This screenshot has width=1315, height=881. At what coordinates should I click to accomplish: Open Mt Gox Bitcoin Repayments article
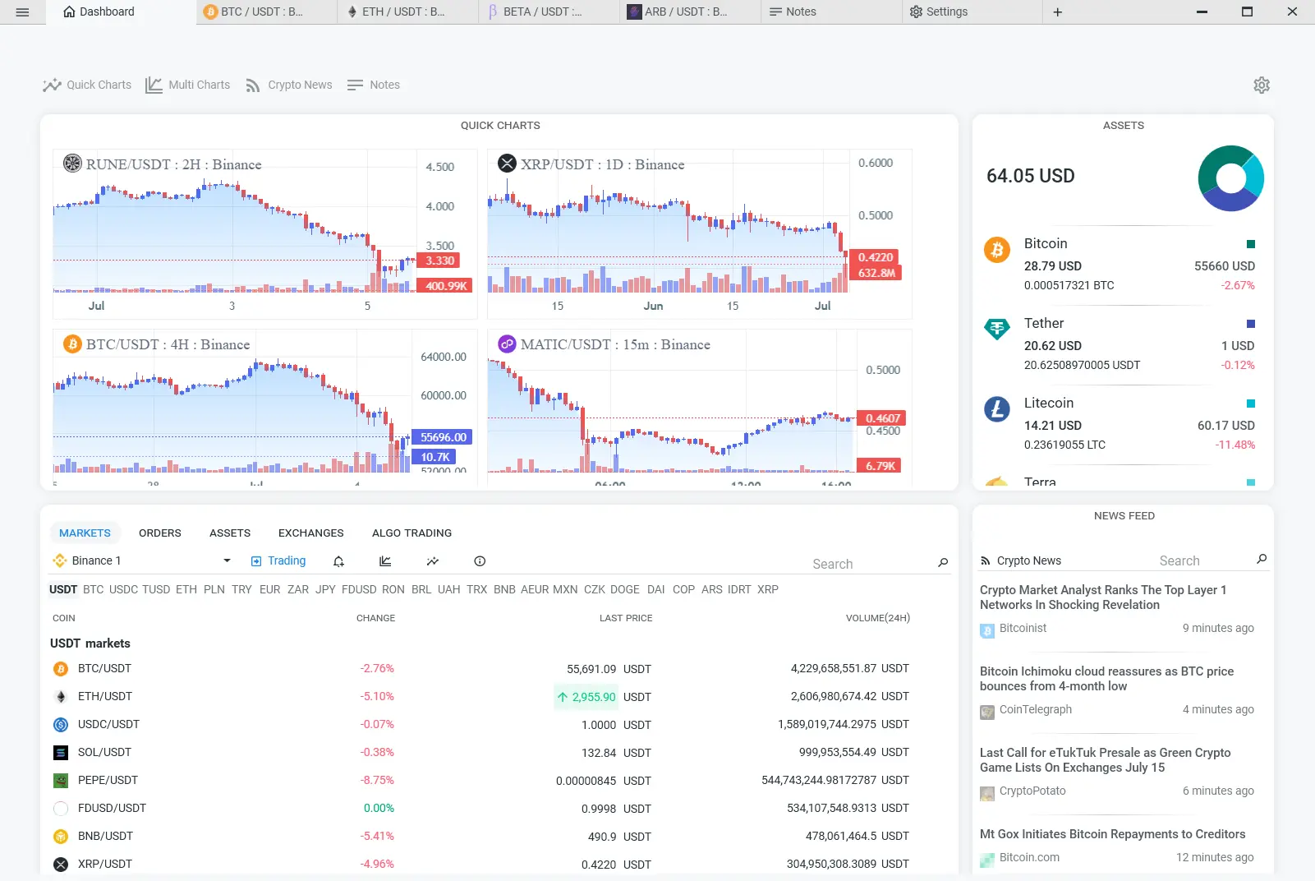click(1113, 834)
